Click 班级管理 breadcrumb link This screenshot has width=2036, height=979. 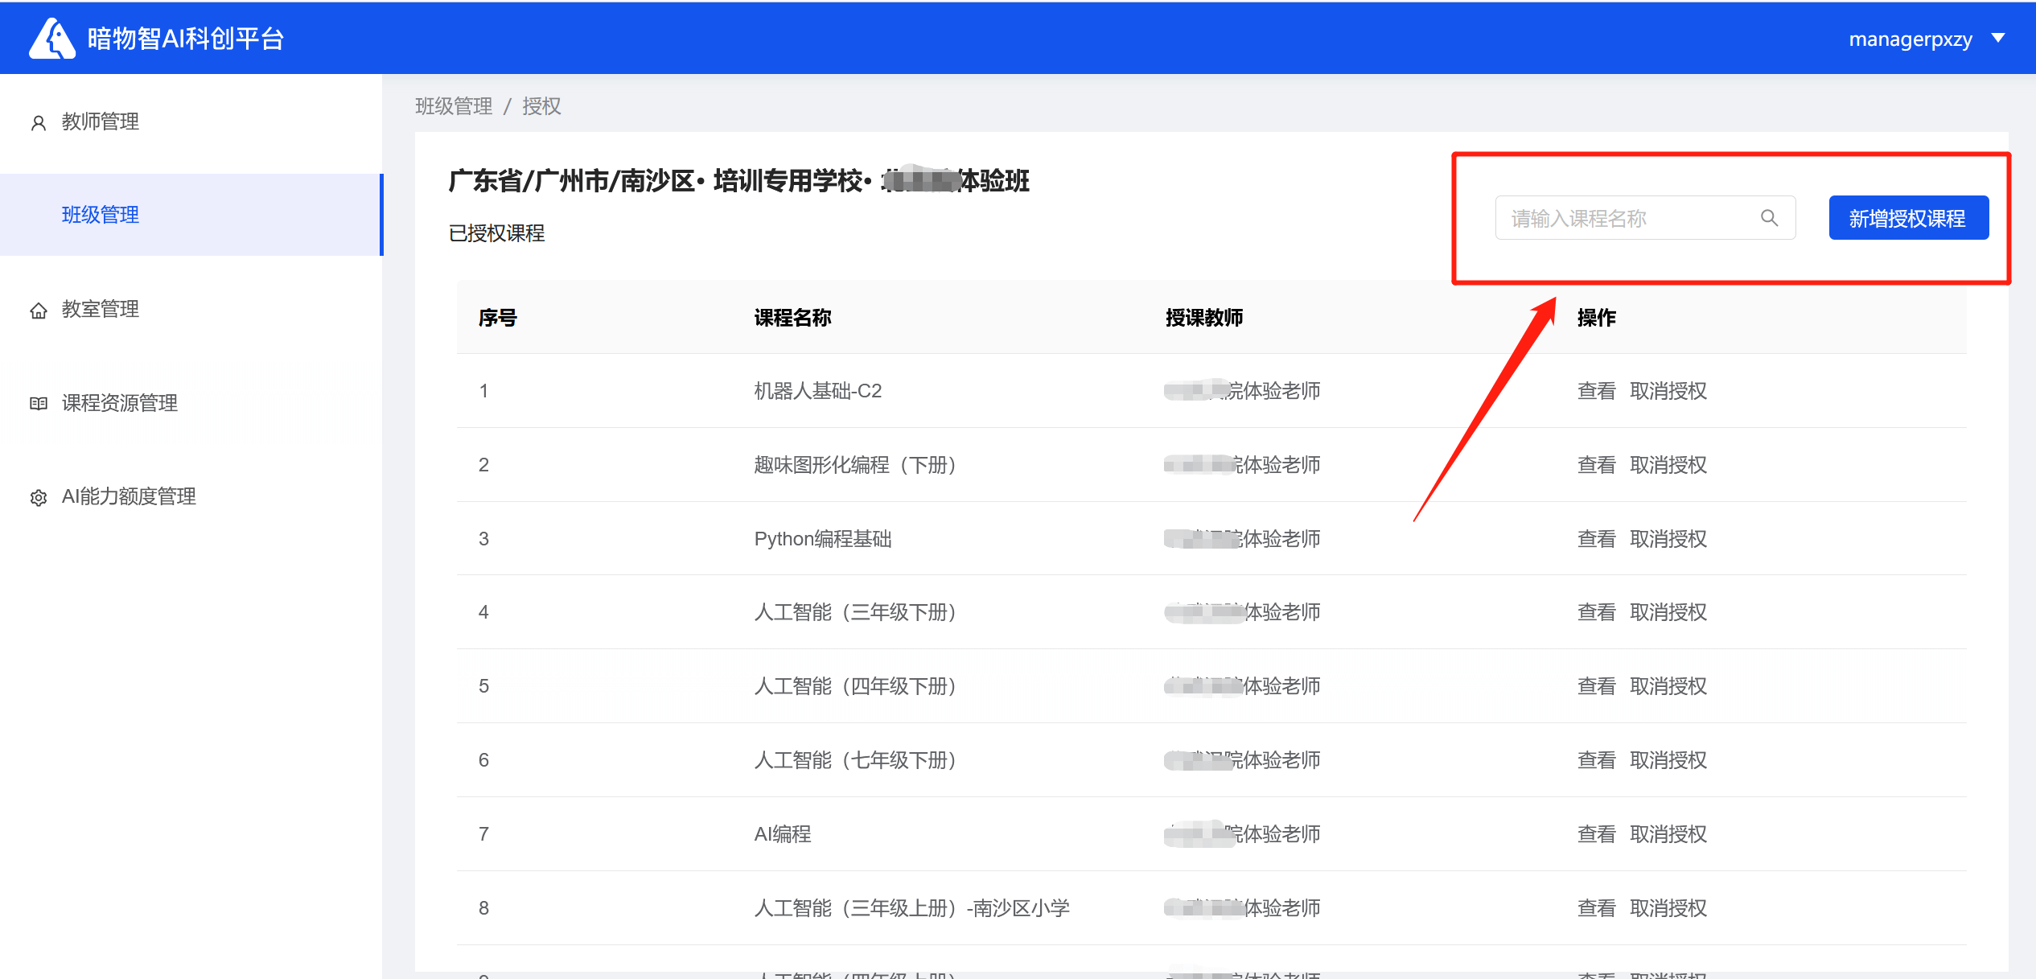454,106
